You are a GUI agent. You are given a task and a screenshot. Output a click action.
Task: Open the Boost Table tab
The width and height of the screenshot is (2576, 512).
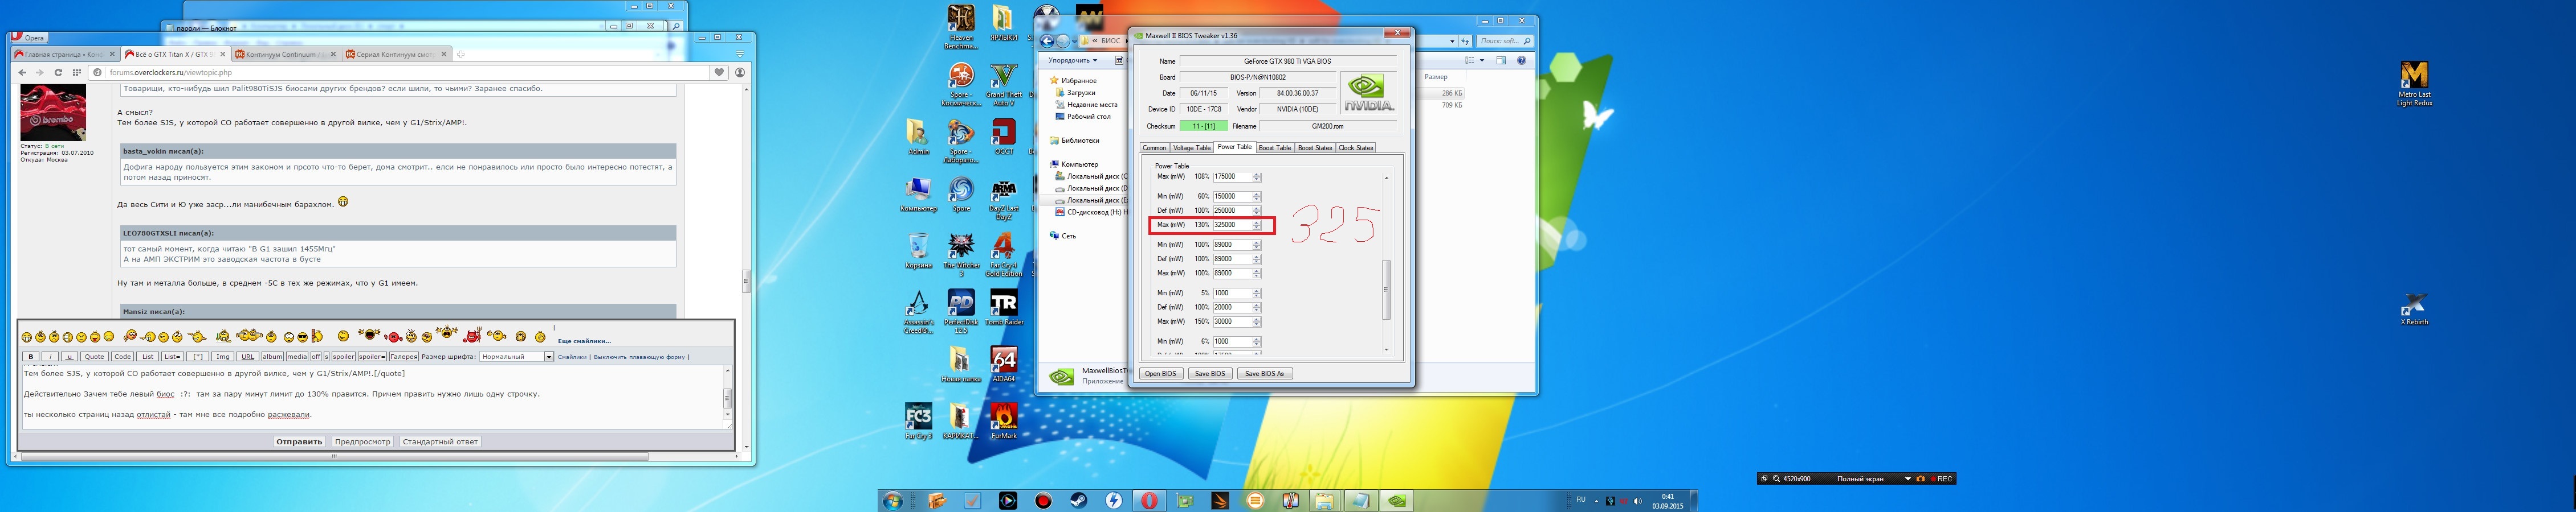click(1274, 148)
